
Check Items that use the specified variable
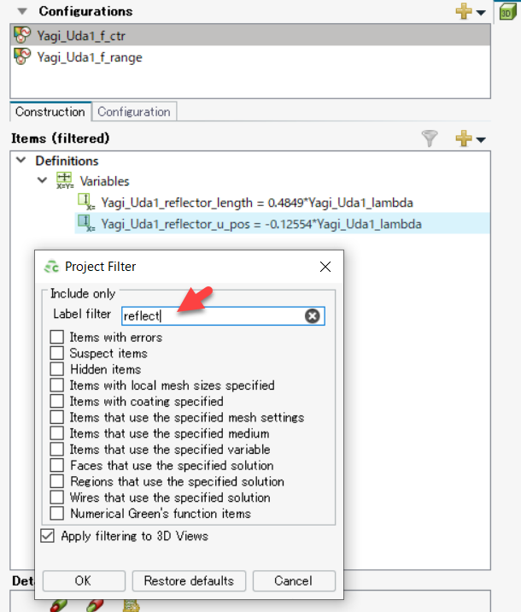pos(57,449)
